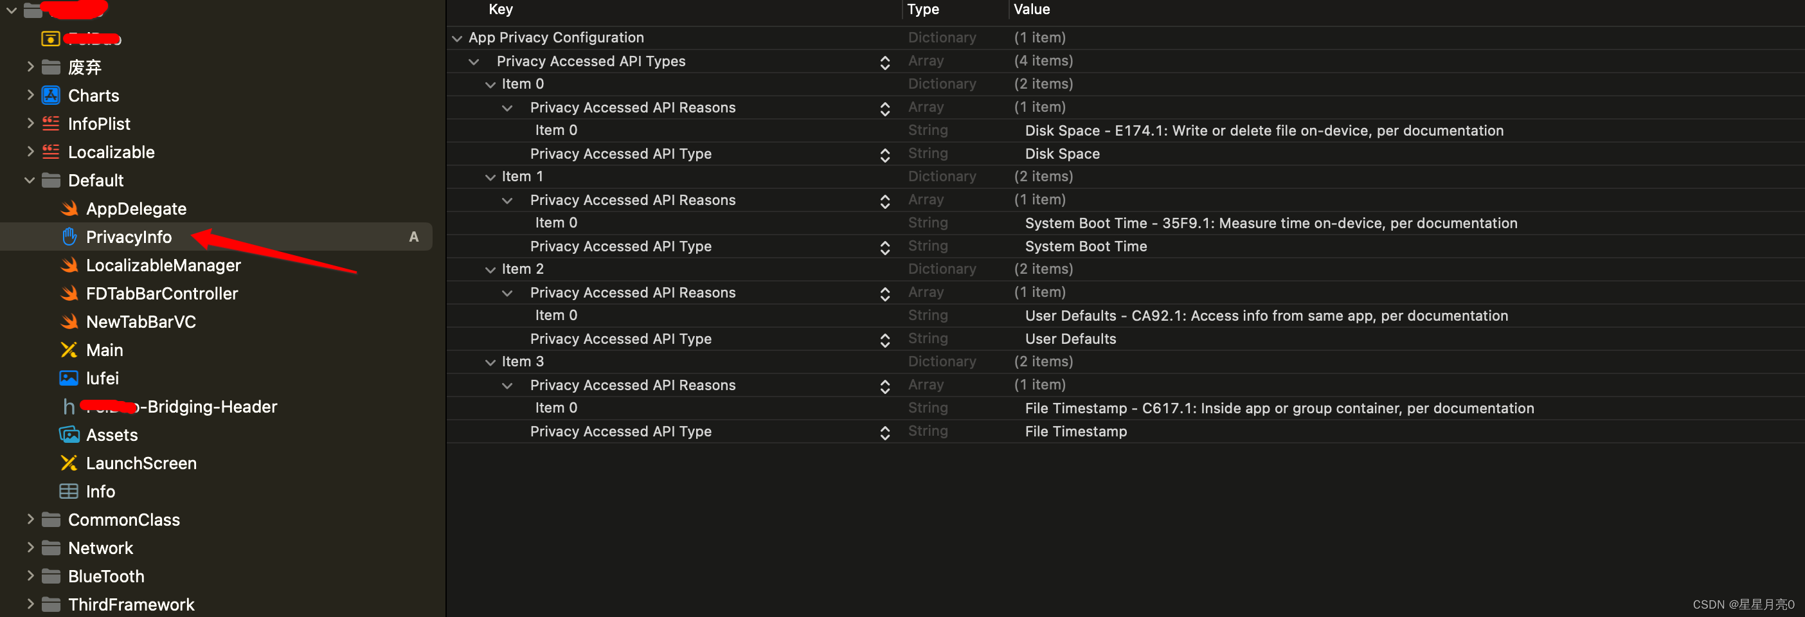
Task: Click the 'Disk Space' API type value
Action: (x=1063, y=154)
